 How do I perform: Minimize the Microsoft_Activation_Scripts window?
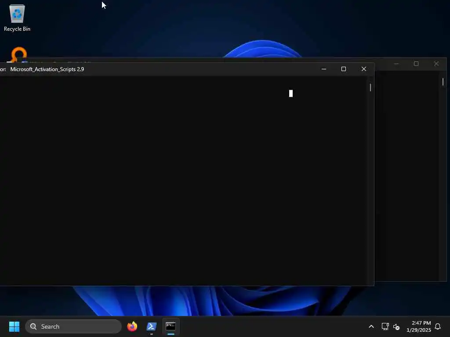(324, 69)
